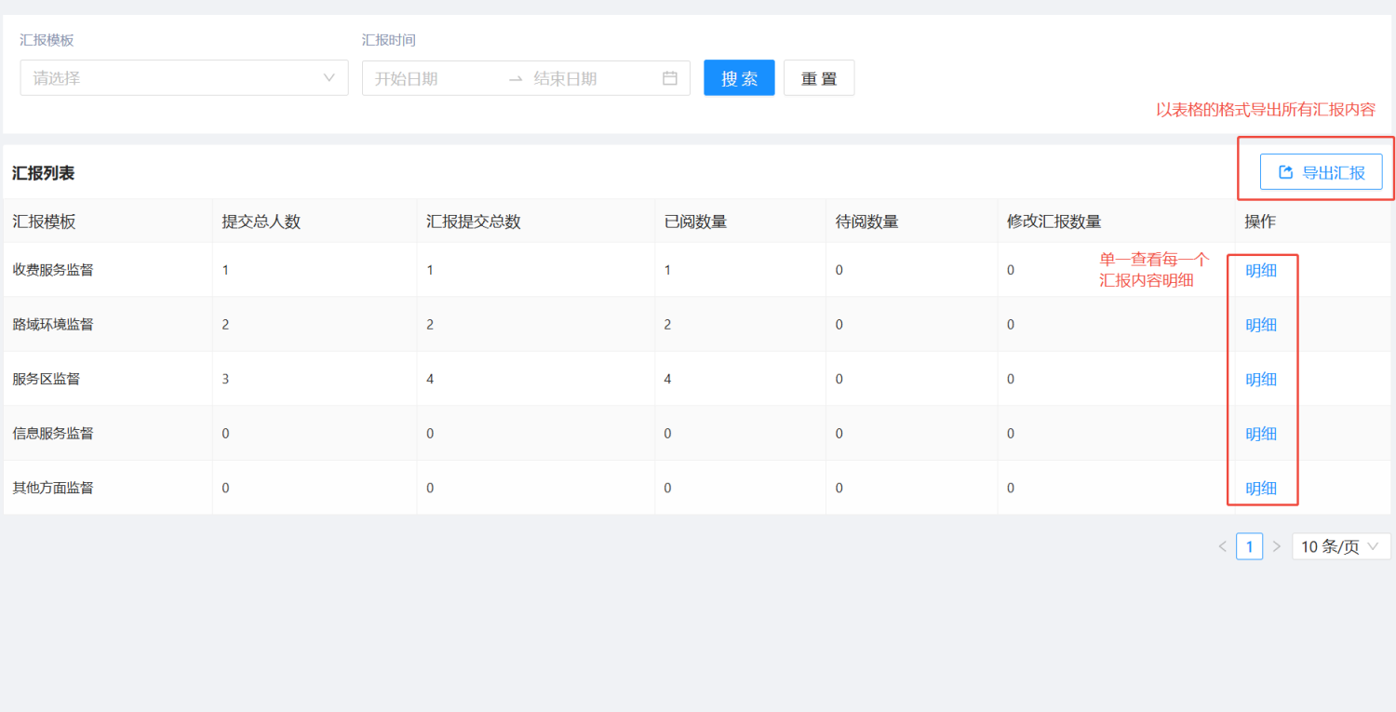The height and width of the screenshot is (712, 1396).
Task: Click the 重置 button
Action: tap(819, 78)
